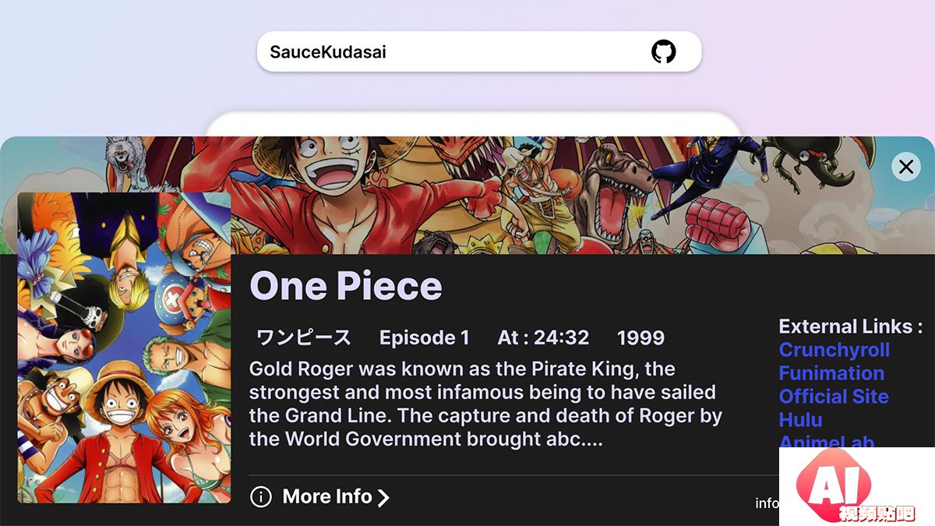Click the Gold Roger synopsis text
The width and height of the screenshot is (935, 526).
point(485,404)
